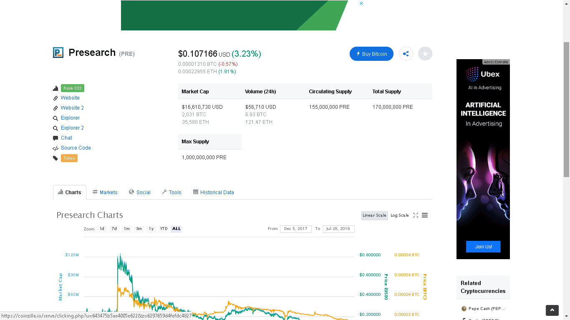Switch to the Markets tab
The height and width of the screenshot is (320, 570).
[105, 192]
